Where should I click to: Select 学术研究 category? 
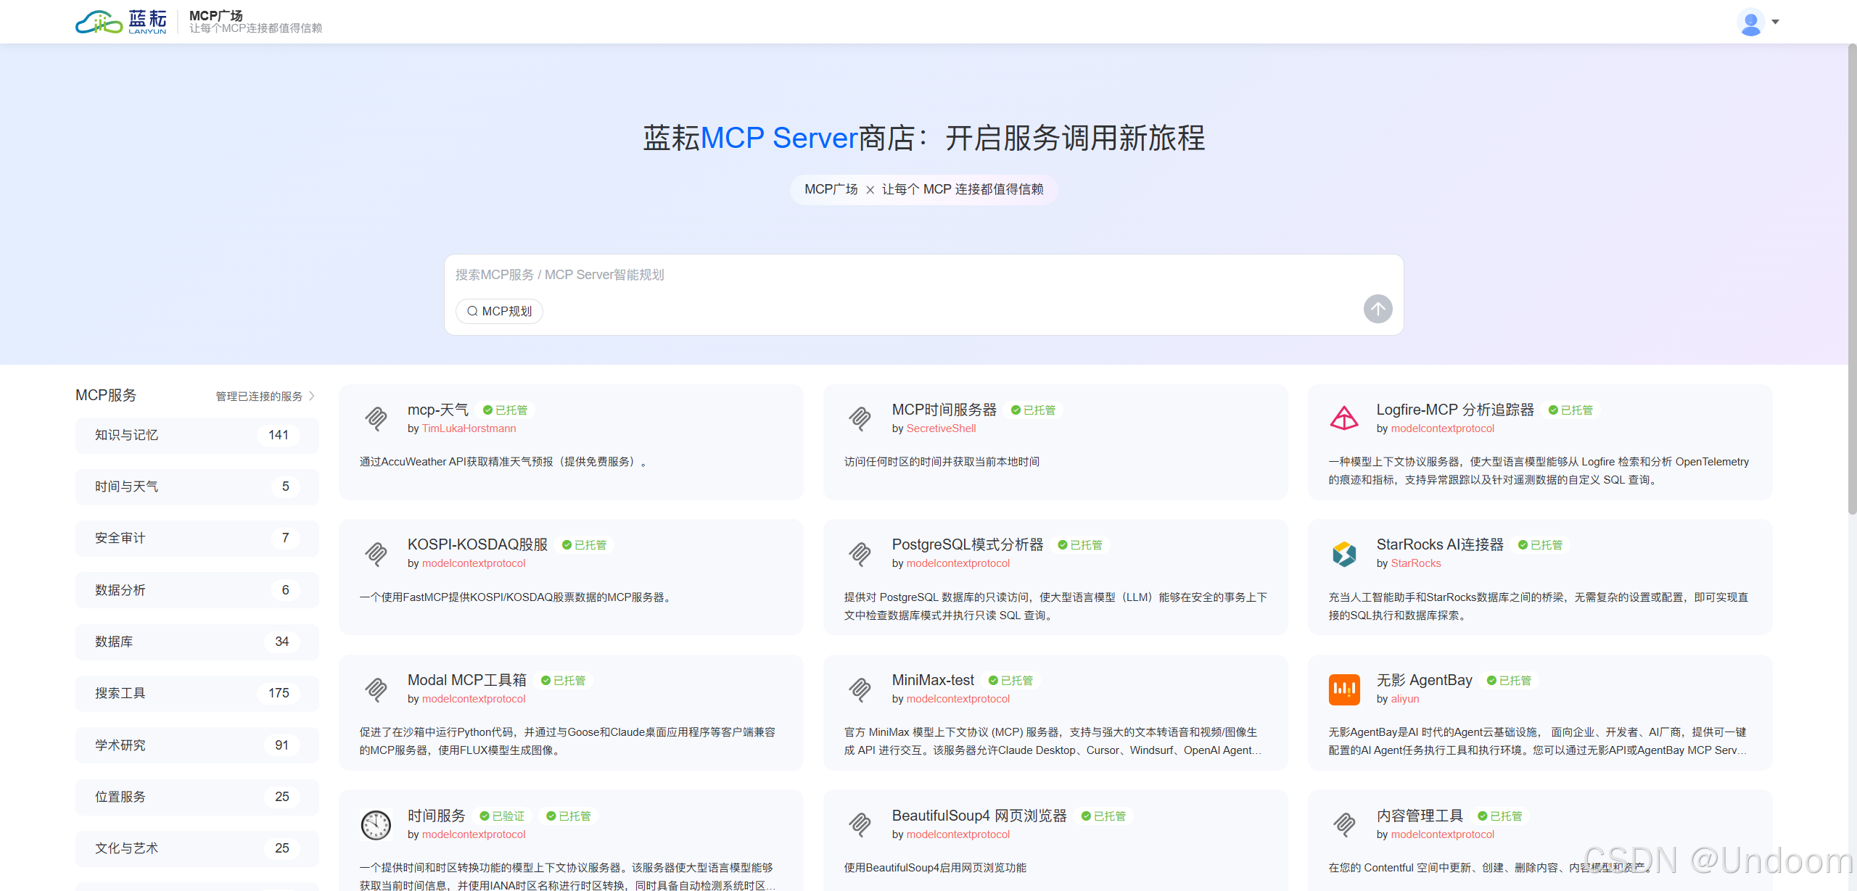197,745
